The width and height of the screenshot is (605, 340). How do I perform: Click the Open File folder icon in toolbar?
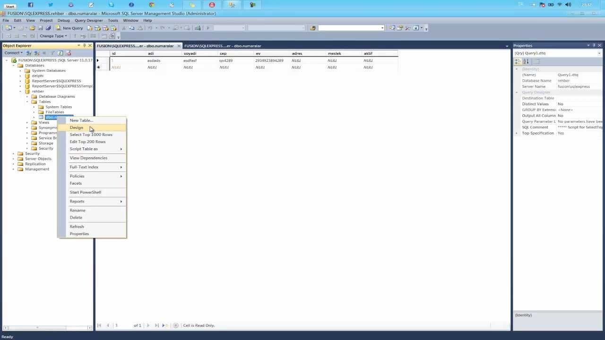(x=32, y=28)
